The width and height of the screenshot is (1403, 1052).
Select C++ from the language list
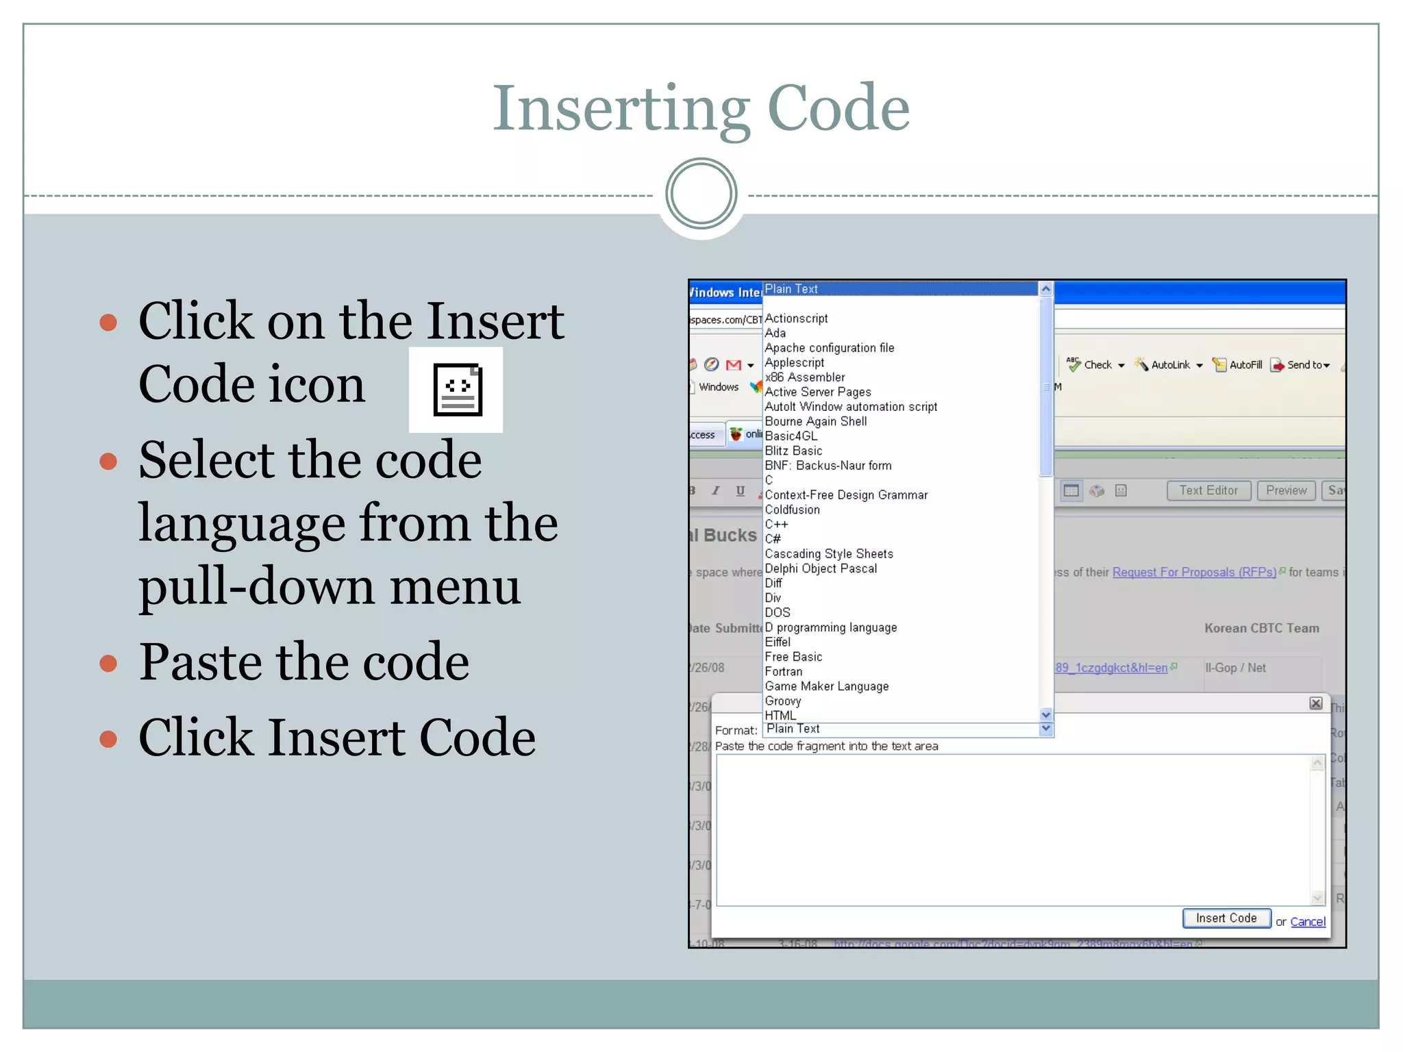click(x=776, y=525)
